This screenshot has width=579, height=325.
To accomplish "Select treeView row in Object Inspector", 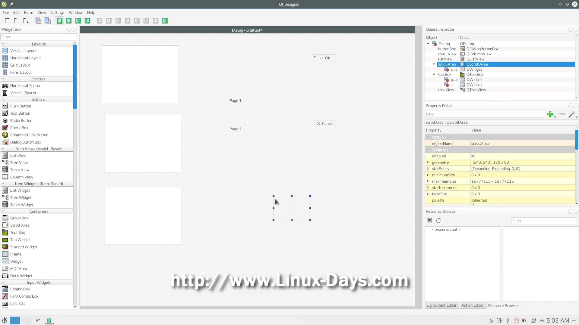I will tap(500, 90).
